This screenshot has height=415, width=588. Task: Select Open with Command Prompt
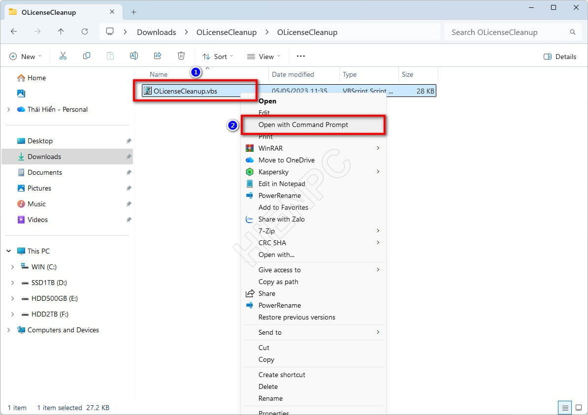[313, 125]
